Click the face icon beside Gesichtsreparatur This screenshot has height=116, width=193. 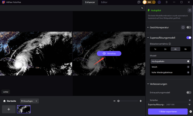[183, 27]
